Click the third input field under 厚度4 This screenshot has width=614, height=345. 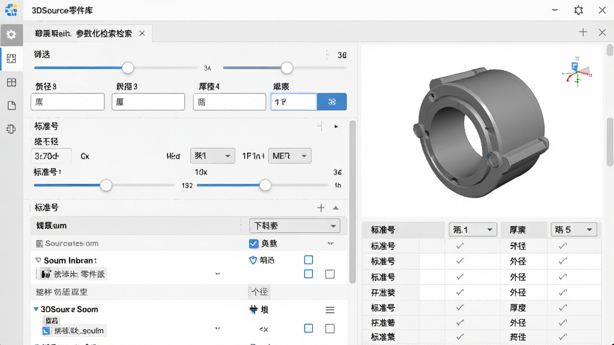230,102
